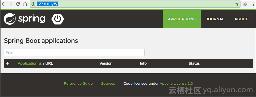The image size is (256, 97).
Task: Click the Spring leaf logo
Action: pos(10,19)
